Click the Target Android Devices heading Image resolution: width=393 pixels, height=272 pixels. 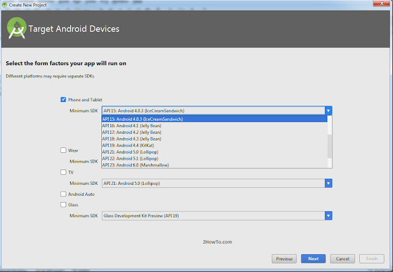click(74, 29)
